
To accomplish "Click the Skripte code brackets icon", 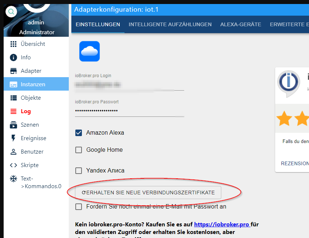I will pyautogui.click(x=13, y=165).
